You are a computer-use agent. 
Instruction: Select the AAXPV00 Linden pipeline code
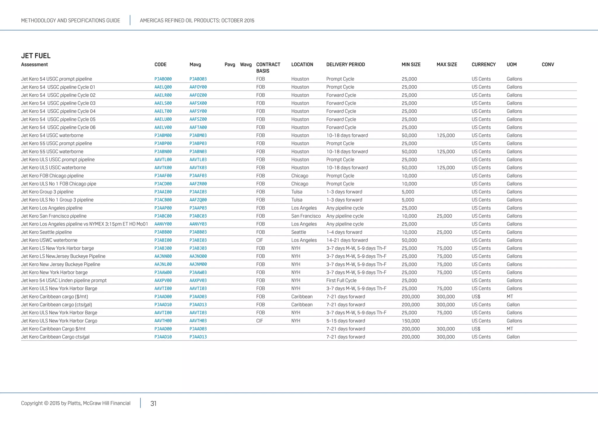pos(163,280)
